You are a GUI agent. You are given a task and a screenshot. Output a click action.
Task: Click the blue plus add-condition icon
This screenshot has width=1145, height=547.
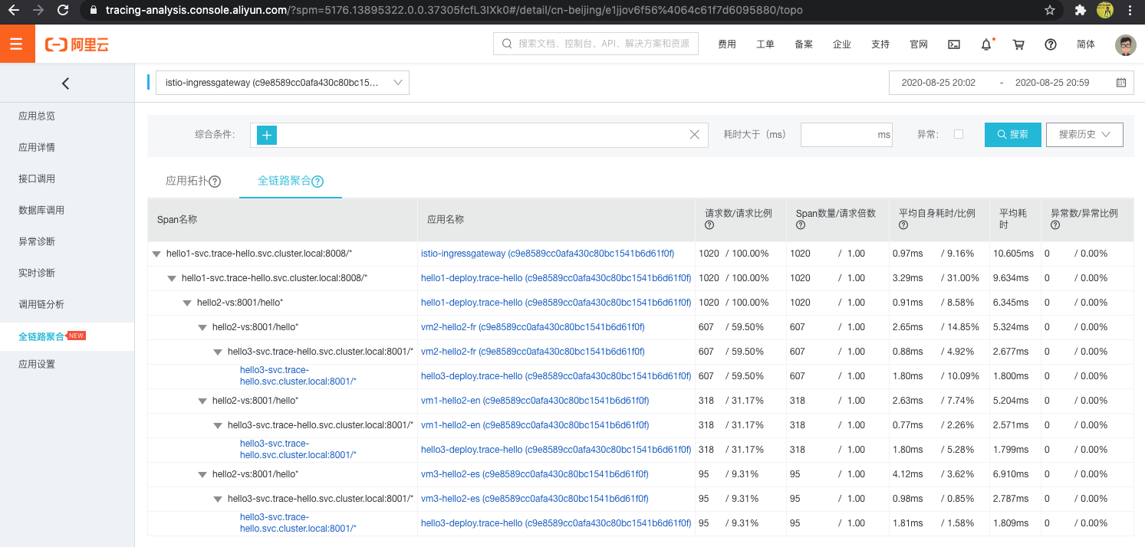(266, 135)
